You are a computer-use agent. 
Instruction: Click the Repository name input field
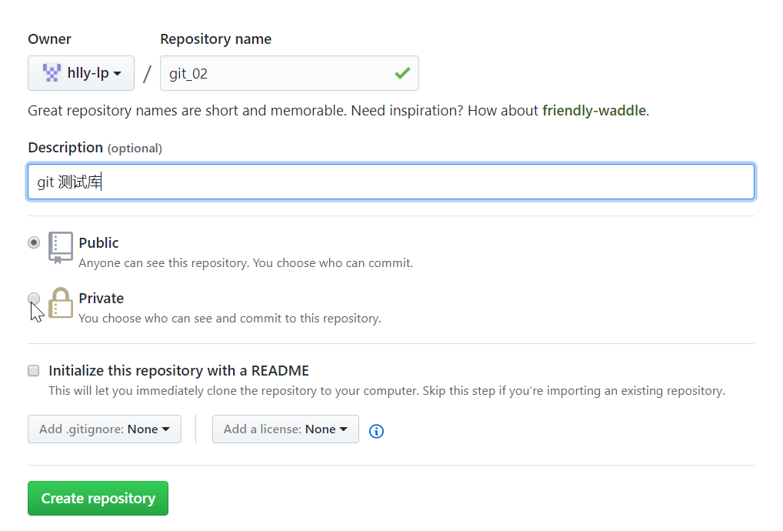(277, 73)
